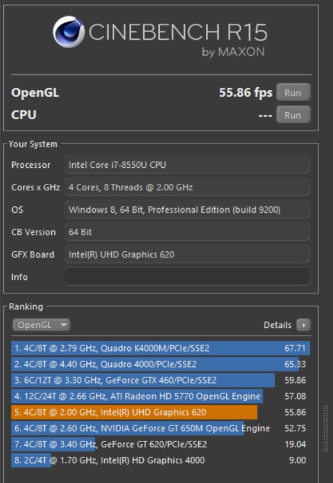Click the Cores x GHz field
333x483 pixels.
[187, 187]
